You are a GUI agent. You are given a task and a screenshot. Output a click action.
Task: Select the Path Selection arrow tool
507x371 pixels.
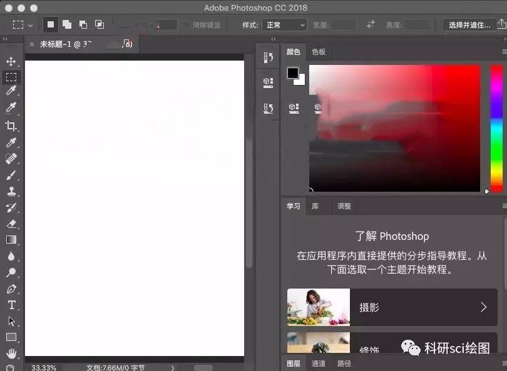pyautogui.click(x=11, y=321)
